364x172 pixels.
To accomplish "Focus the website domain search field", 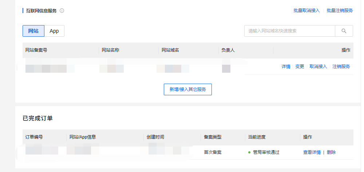I will (289, 31).
